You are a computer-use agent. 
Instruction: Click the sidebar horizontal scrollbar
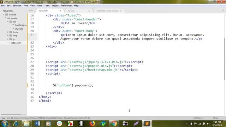pyautogui.click(x=11, y=115)
